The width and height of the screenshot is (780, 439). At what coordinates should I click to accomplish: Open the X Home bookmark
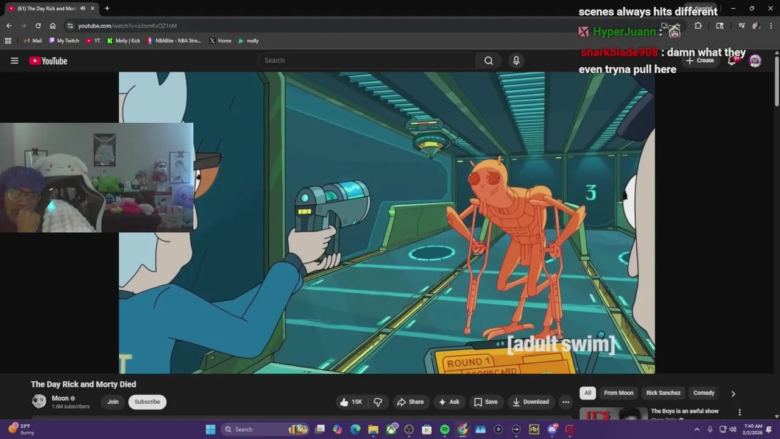click(x=220, y=41)
